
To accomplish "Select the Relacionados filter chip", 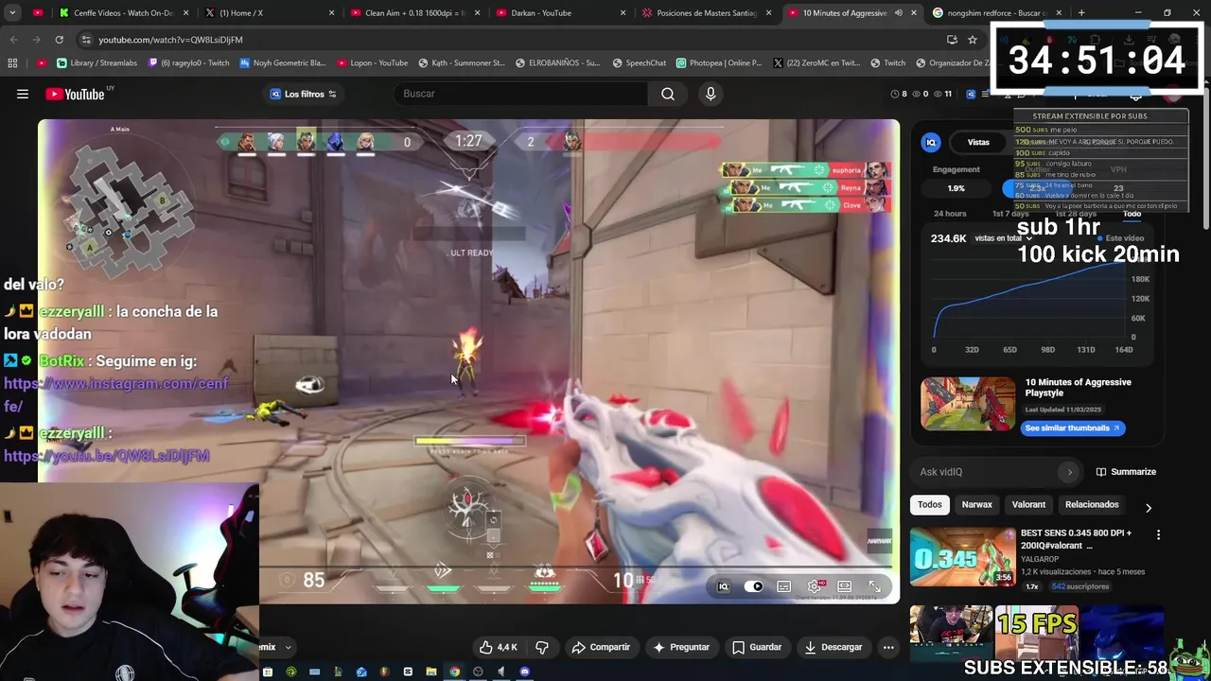I will [x=1092, y=505].
